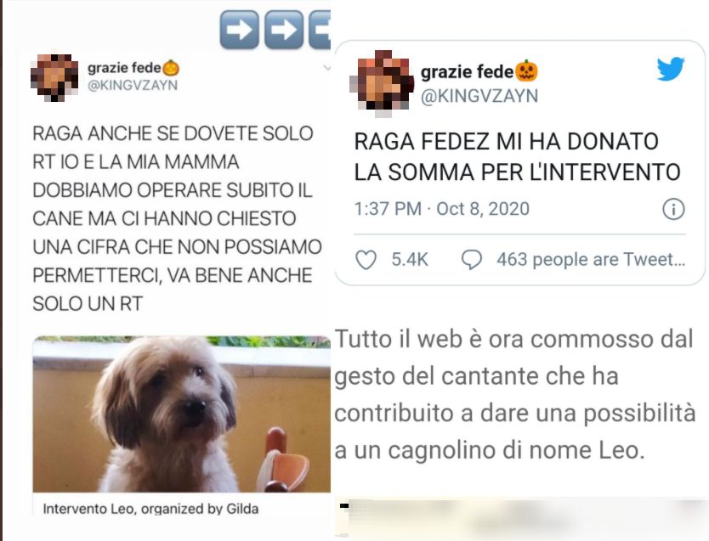Screen dimensions: 709x541
Task: Click the Twitter bird logo
Action: click(671, 69)
